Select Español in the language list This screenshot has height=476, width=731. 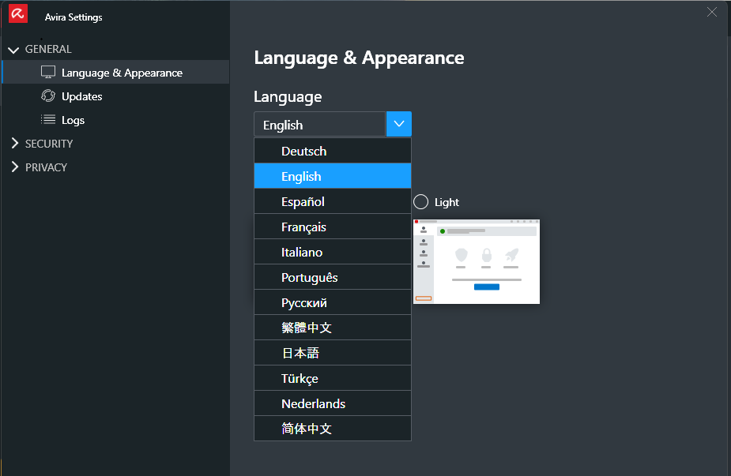click(303, 201)
